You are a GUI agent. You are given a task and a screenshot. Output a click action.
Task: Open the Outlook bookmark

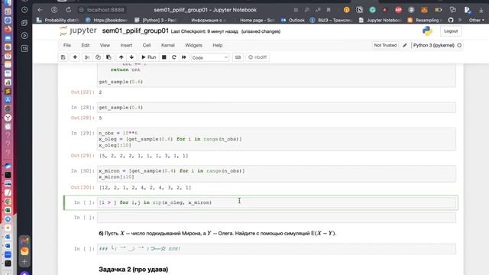click(x=293, y=21)
